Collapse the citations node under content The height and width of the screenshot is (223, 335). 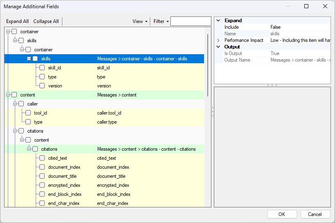[x=15, y=131]
